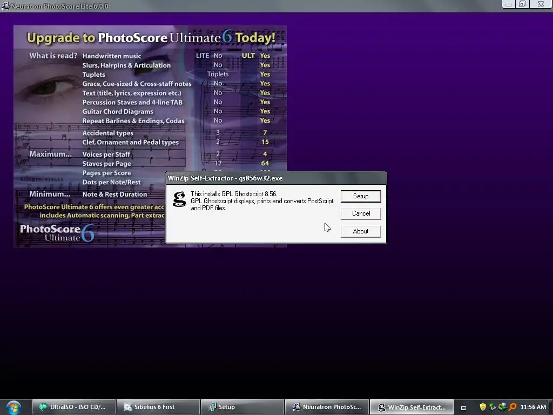Click the ULT value '15' for Clef types

click(265, 142)
